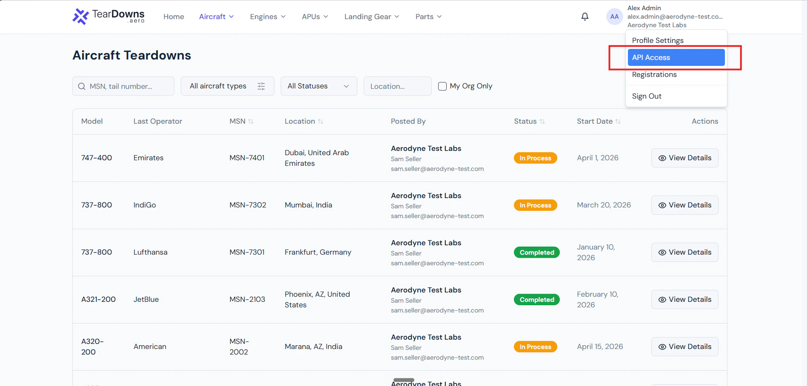Screen dimensions: 807x386
Task: Go to the Home nav item
Action: [x=174, y=17]
